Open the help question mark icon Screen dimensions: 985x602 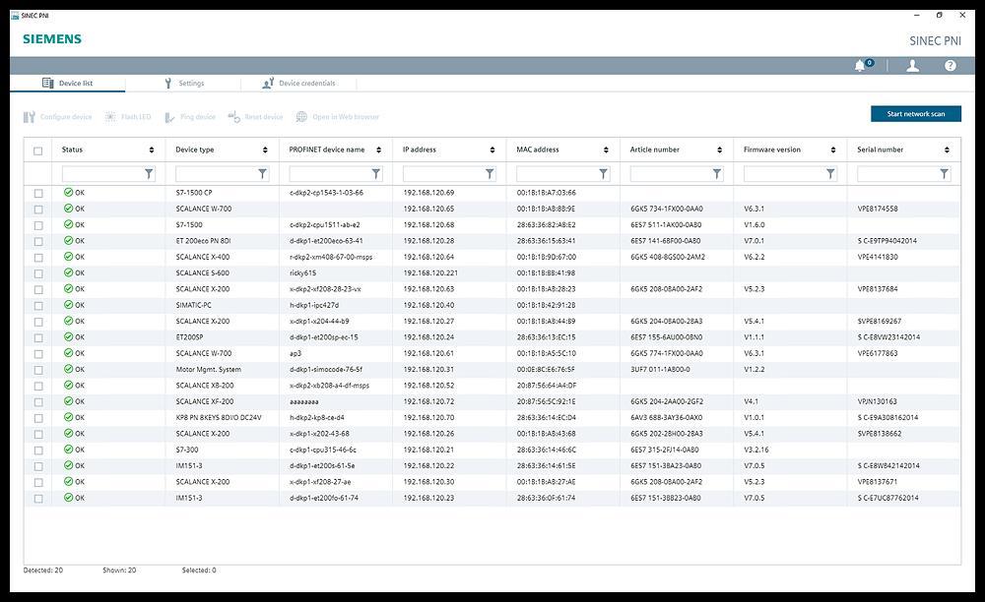[x=951, y=65]
